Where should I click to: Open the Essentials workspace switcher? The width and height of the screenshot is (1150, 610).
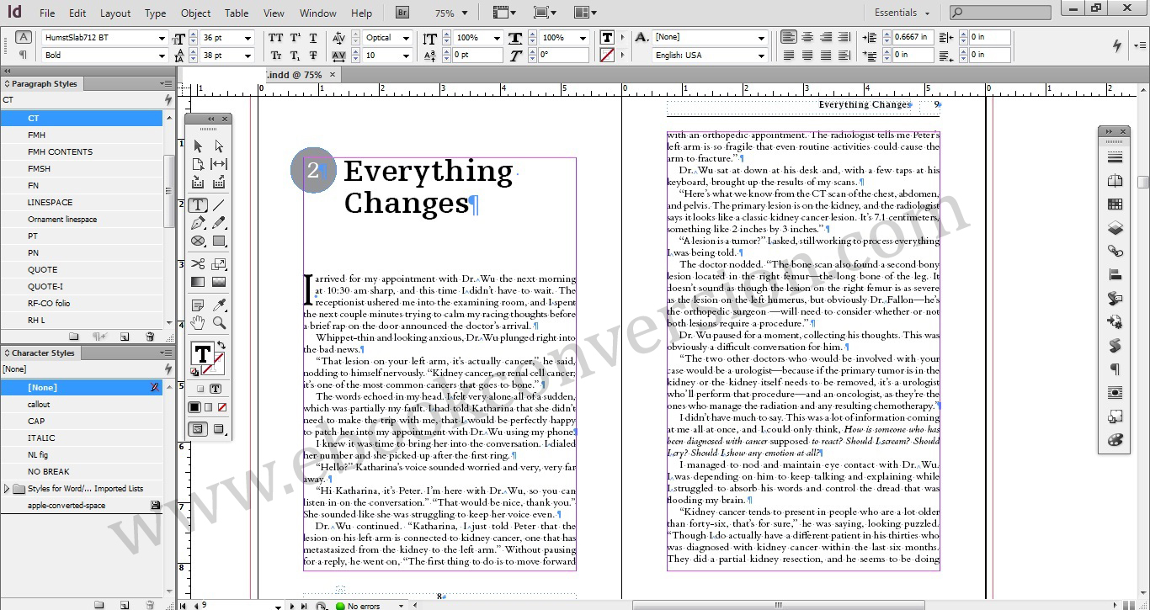click(902, 13)
